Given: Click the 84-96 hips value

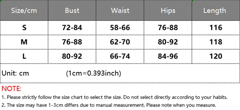Looking at the screenshot, I should click(x=168, y=56).
